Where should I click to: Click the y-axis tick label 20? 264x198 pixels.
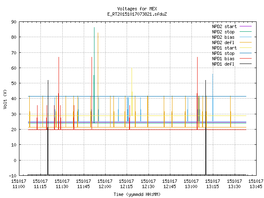[14, 130]
